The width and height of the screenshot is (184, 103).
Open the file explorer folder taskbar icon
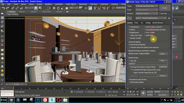65,100
